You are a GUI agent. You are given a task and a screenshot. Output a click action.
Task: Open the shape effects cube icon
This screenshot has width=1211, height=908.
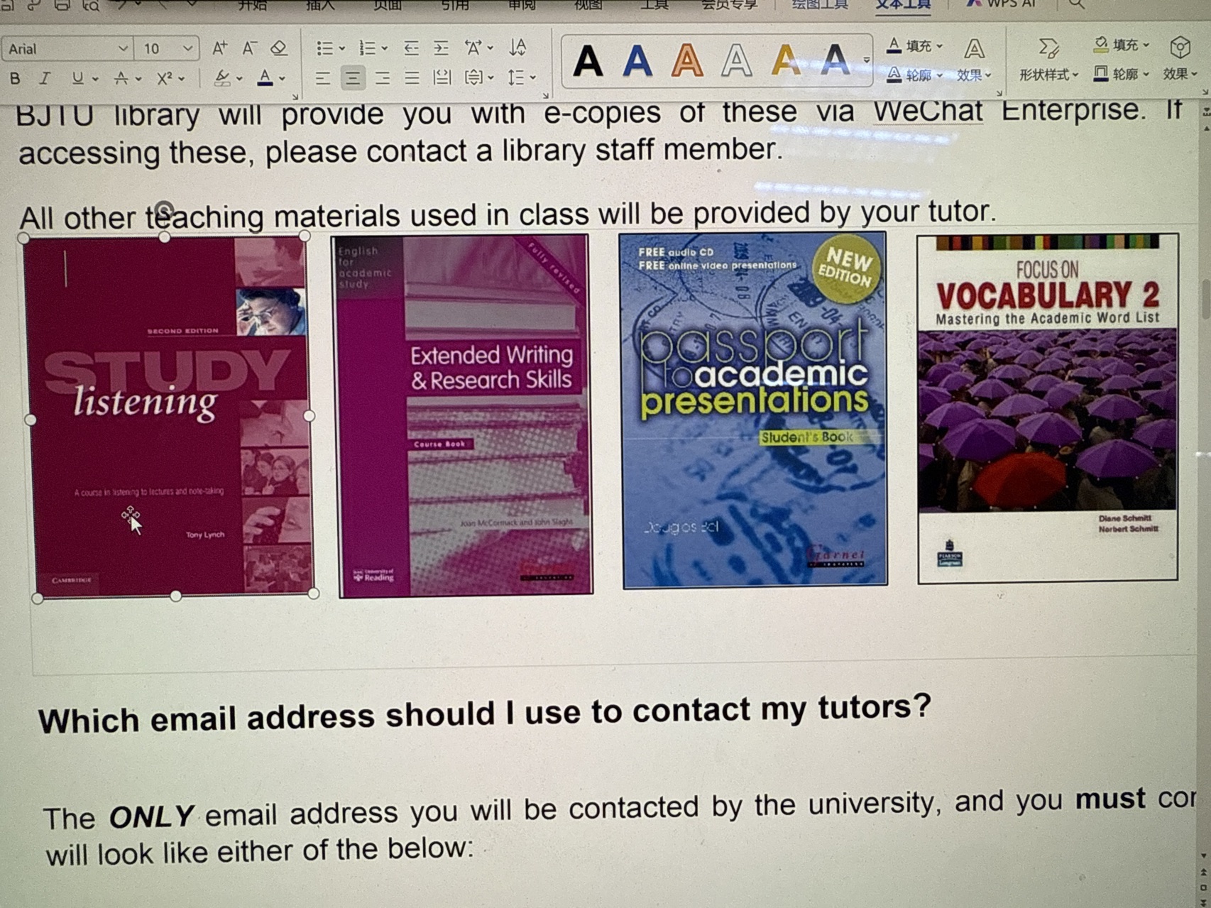[1179, 48]
